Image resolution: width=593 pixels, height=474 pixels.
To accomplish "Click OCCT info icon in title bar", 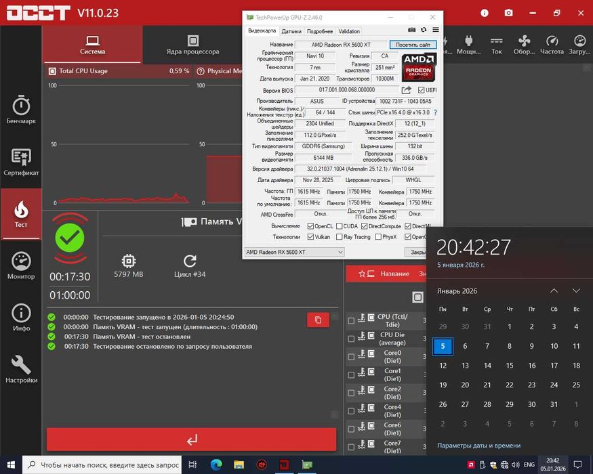I will (485, 13).
